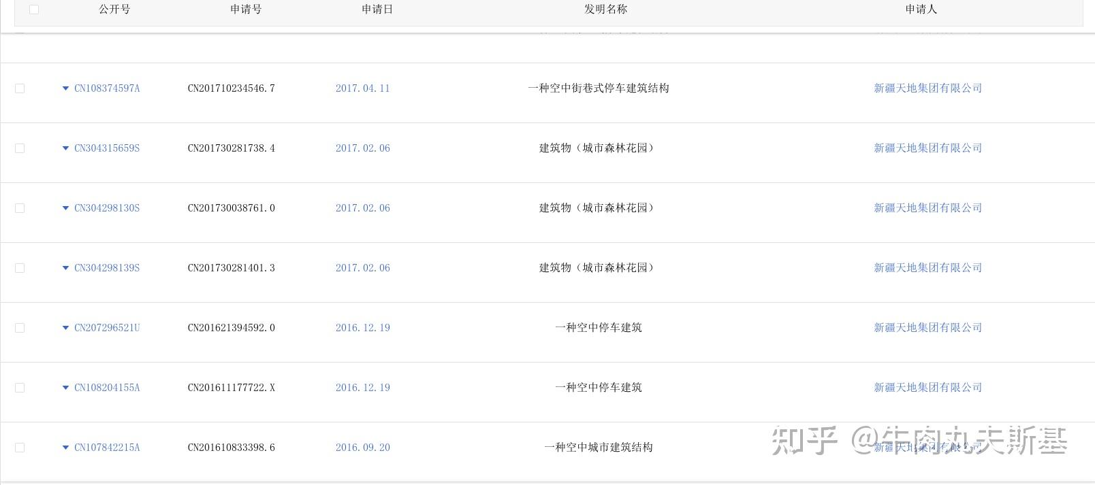Sort by the 公开号 column header
This screenshot has width=1095, height=485.
pyautogui.click(x=114, y=10)
